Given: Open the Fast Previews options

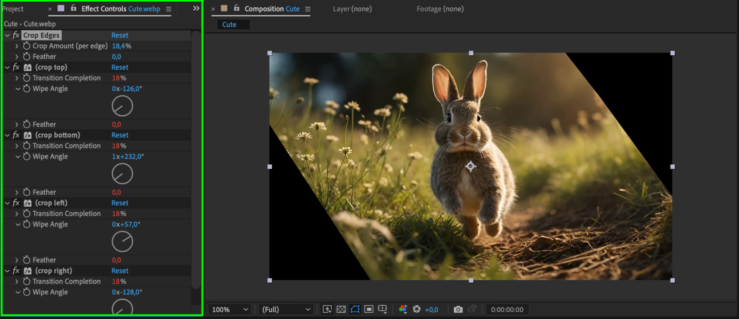Looking at the screenshot, I should point(327,309).
